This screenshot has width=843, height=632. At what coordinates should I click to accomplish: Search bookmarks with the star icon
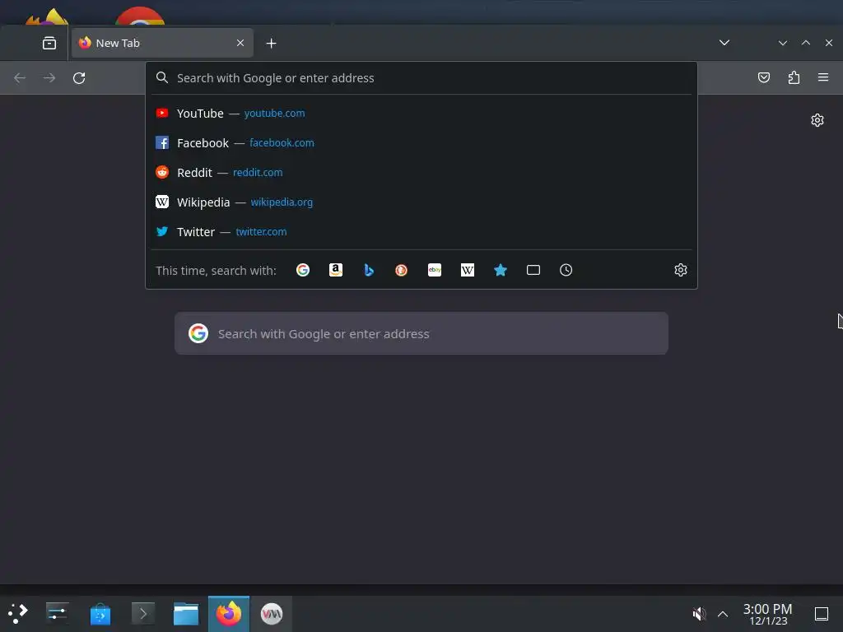(x=500, y=270)
